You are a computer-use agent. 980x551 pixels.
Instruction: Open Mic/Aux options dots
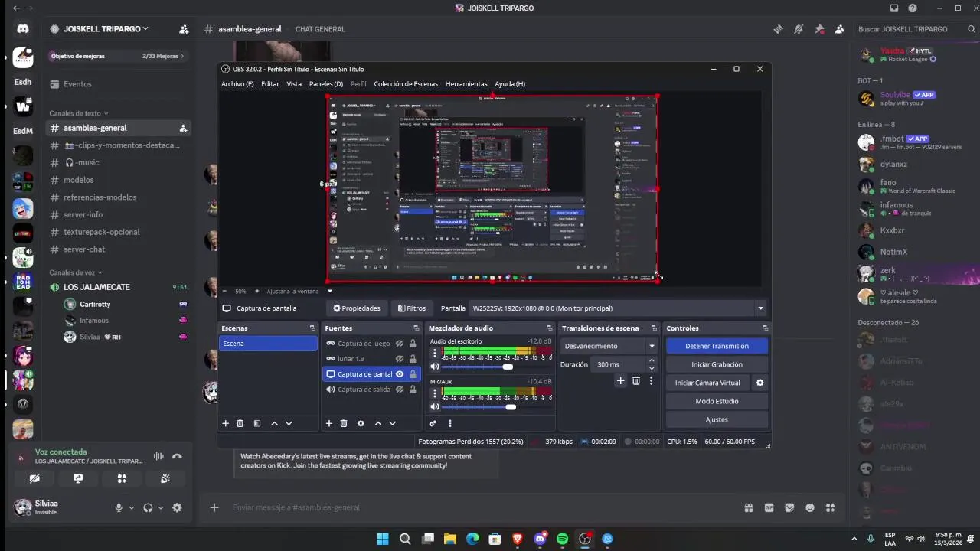pyautogui.click(x=435, y=393)
